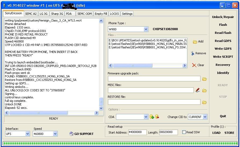Select the R5BB001_HONG_KONG_MAIN file entry

(148, 44)
